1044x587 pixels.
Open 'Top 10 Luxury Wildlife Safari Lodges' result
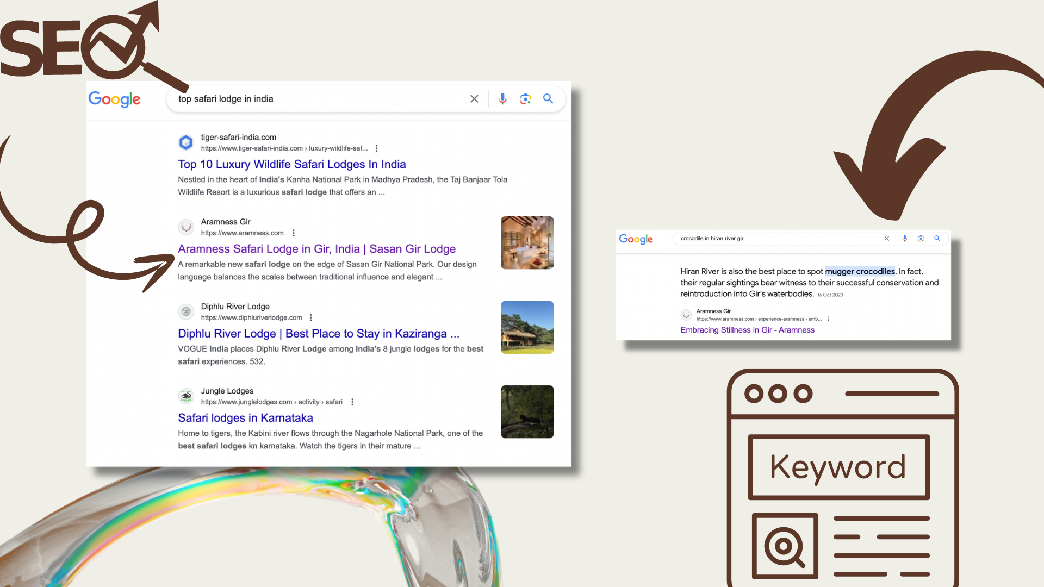click(x=291, y=164)
